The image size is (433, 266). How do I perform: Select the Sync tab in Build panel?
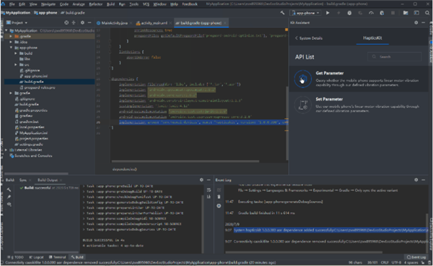click(x=23, y=180)
